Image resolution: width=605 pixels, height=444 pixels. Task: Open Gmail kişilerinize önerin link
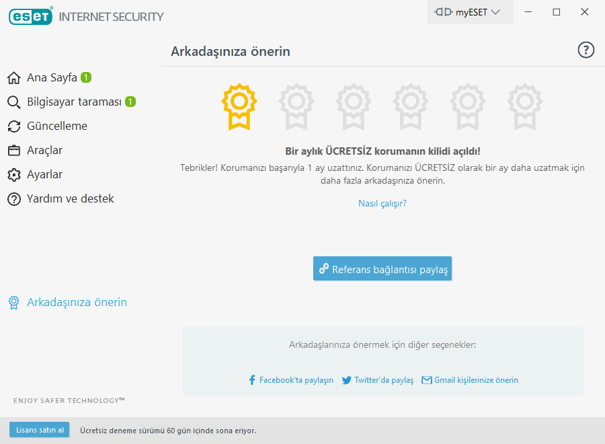(x=476, y=380)
